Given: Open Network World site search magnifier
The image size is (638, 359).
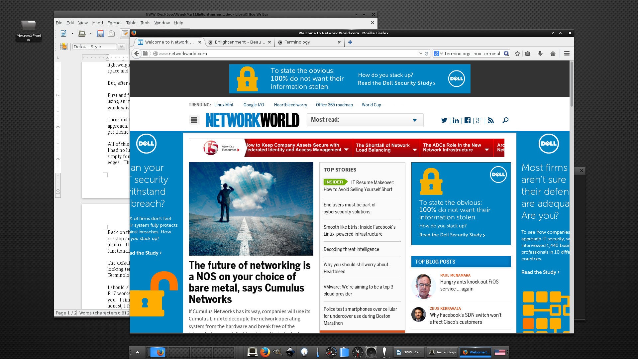Looking at the screenshot, I should pos(505,120).
